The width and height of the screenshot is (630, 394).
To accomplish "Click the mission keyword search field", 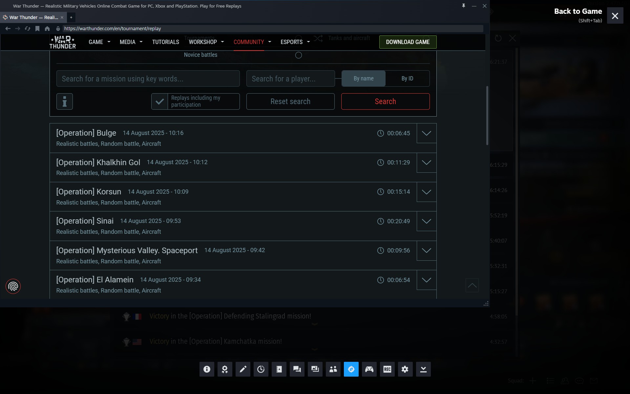I will click(148, 78).
